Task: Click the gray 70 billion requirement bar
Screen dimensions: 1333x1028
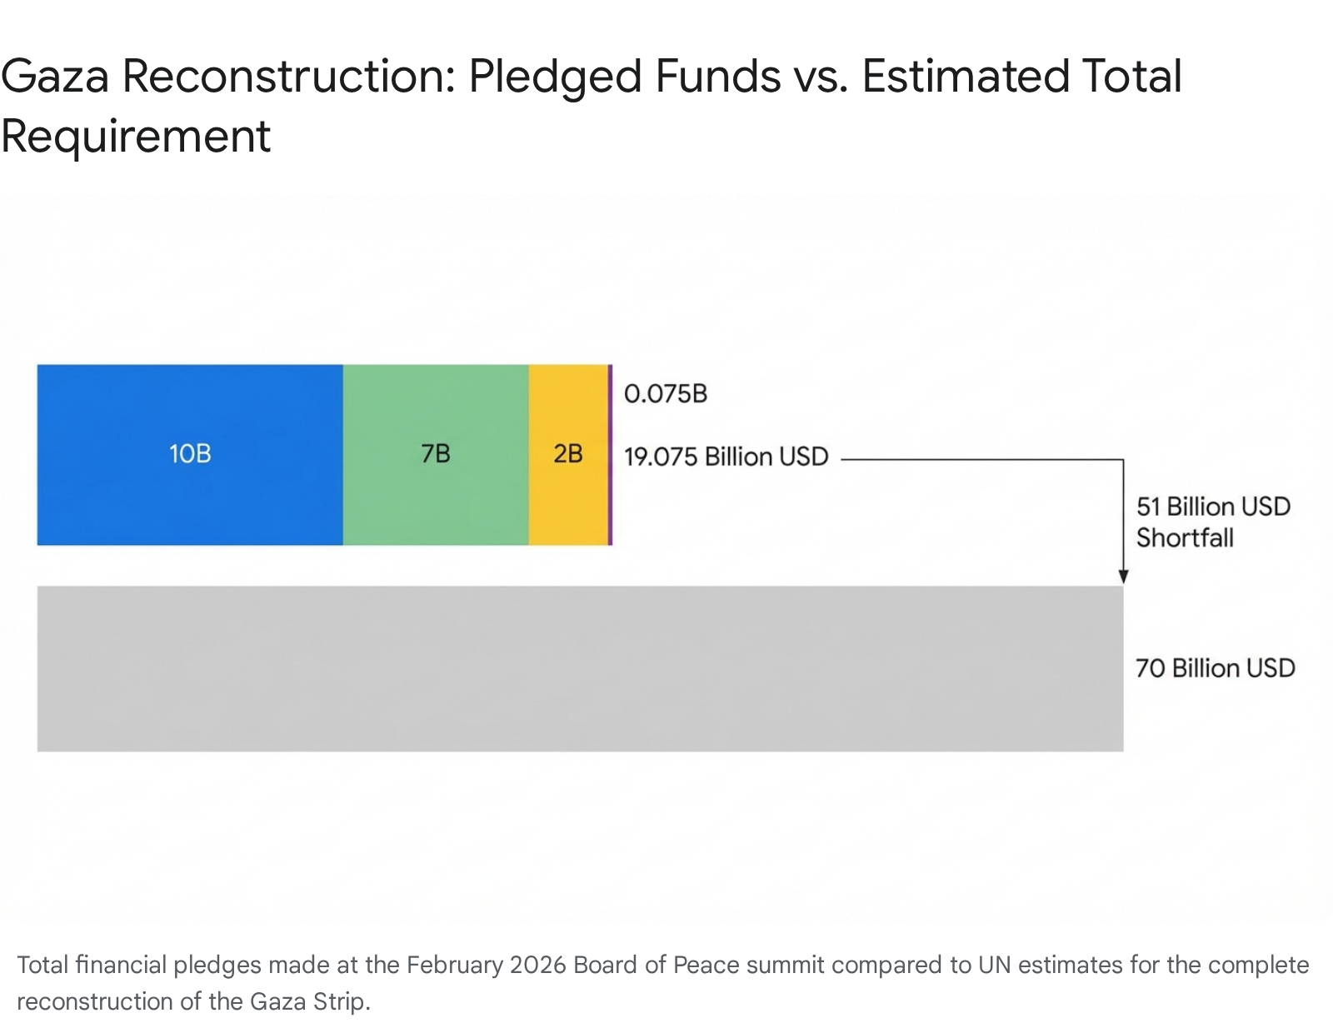Action: [x=580, y=668]
